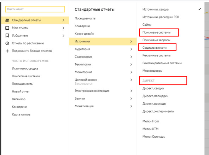The height and width of the screenshot is (155, 209).
Task: Click the Мои отчеты inbox icon
Action: 7,28
